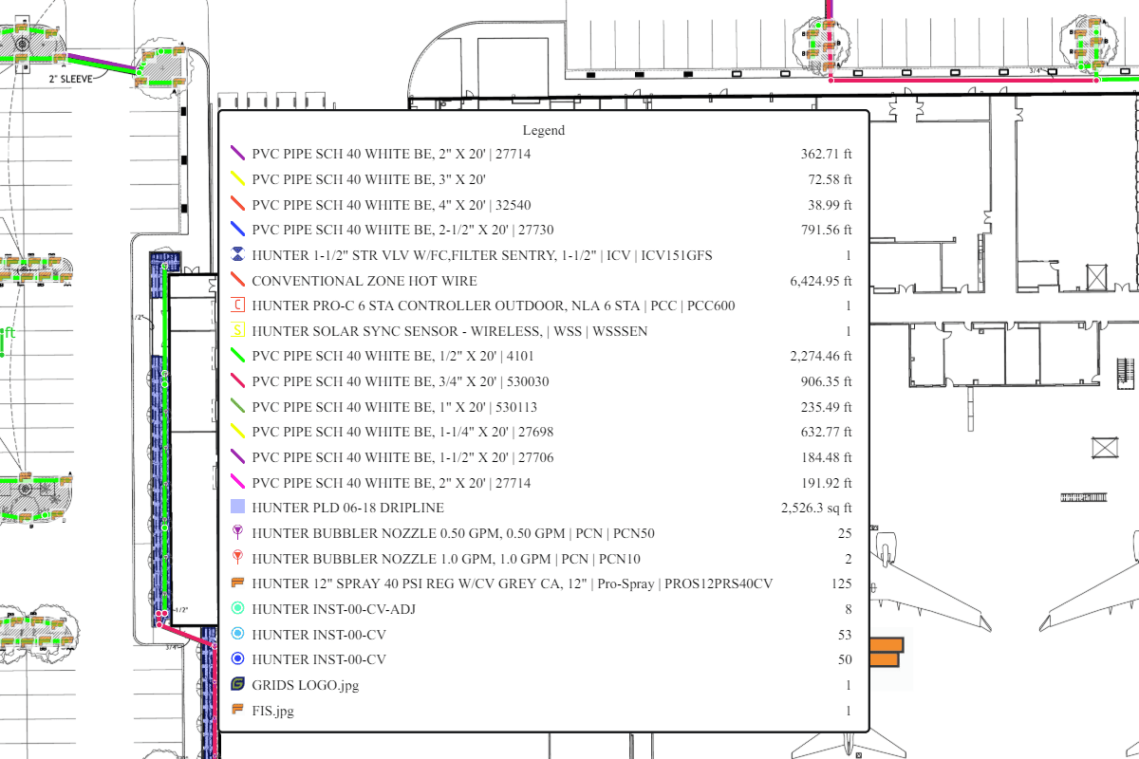Click the 6,424.95 ft quantity value

(x=822, y=280)
